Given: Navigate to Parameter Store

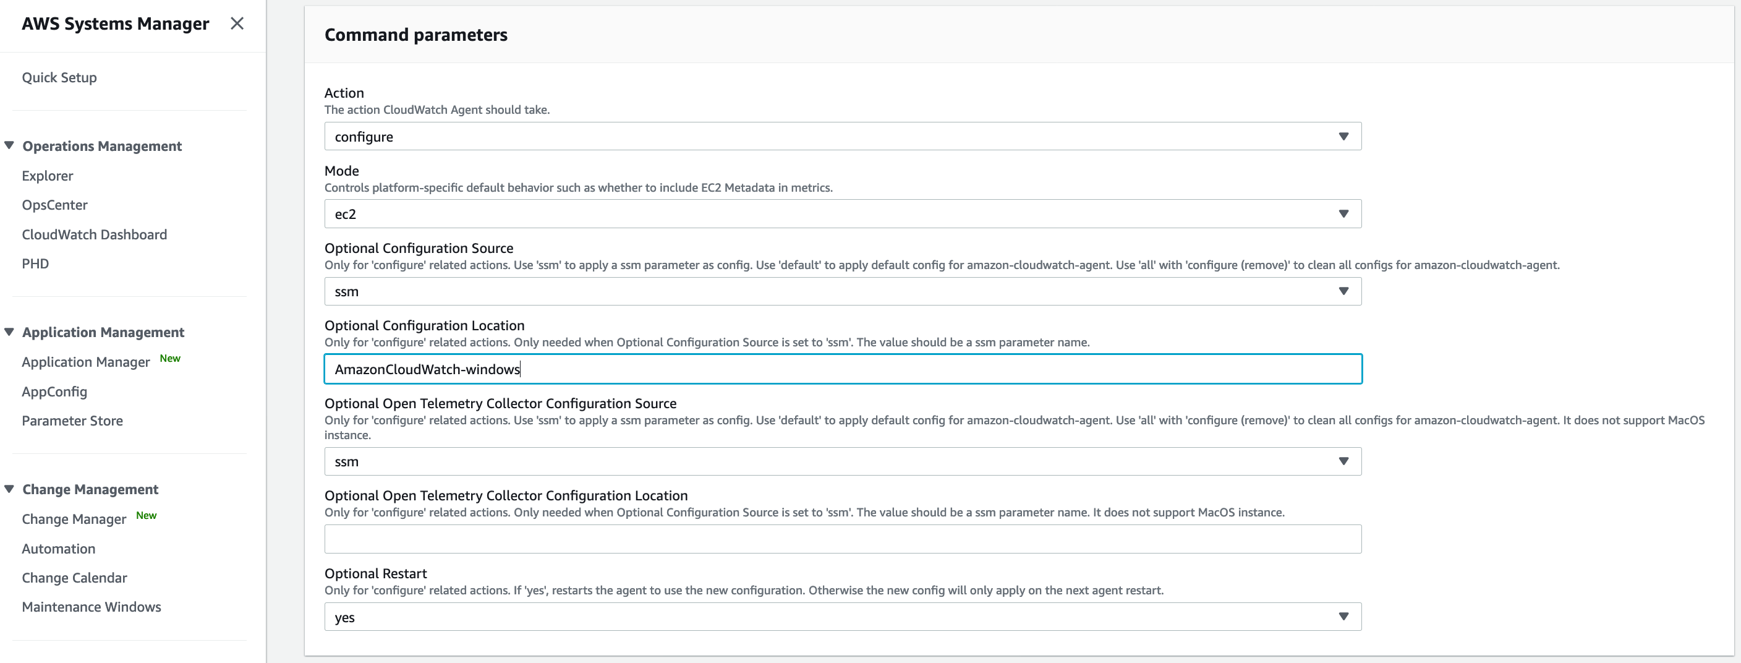Looking at the screenshot, I should pos(72,421).
